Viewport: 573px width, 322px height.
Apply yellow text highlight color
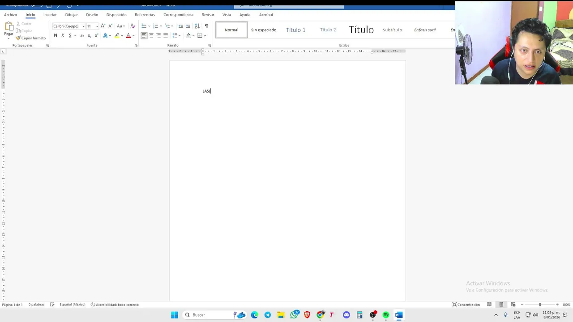pos(117,35)
